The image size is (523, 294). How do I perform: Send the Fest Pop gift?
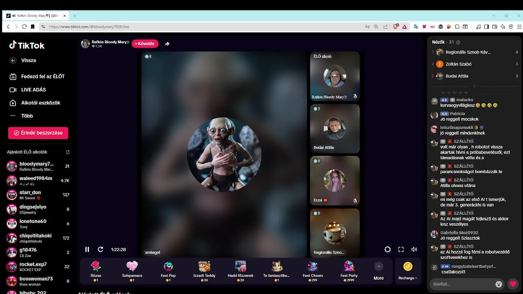tap(168, 271)
